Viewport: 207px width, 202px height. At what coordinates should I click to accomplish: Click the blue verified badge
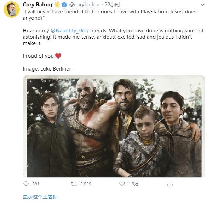click(64, 5)
